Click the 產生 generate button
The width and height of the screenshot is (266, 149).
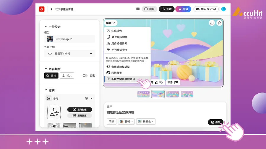coord(216,122)
